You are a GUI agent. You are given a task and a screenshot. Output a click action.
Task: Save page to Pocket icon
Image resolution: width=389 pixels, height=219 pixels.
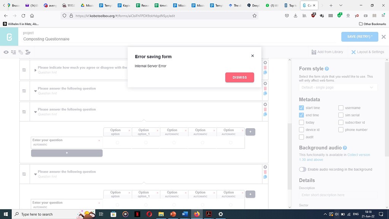coord(287,16)
